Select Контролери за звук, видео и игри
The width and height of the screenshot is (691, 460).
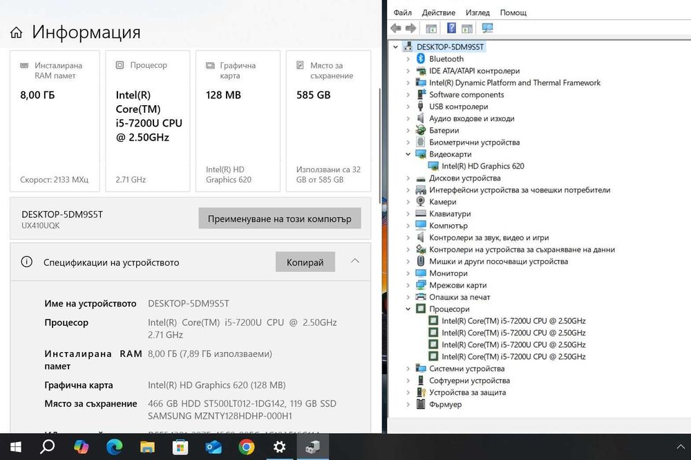489,237
